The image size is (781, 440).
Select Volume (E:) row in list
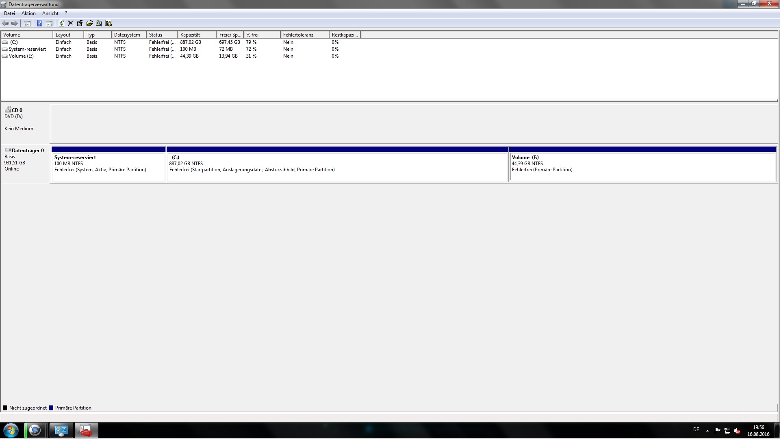click(x=21, y=56)
